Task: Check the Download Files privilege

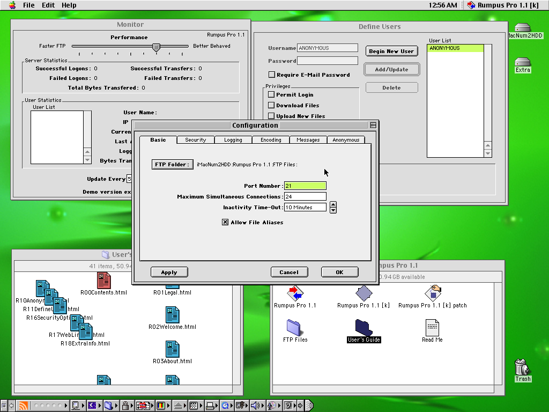Action: pyautogui.click(x=271, y=105)
